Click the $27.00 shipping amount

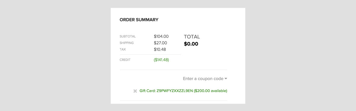pos(160,43)
